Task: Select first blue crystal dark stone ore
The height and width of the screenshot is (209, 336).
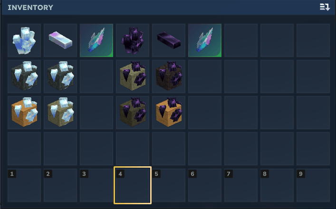Action: pos(24,76)
